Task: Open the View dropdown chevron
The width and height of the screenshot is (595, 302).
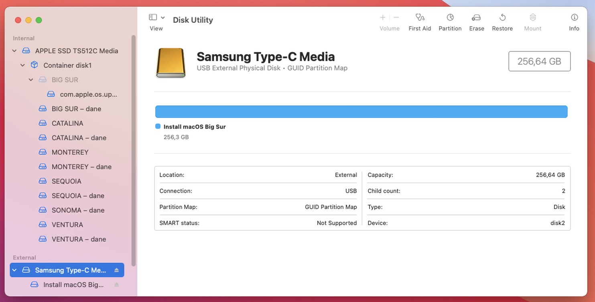Action: [162, 18]
